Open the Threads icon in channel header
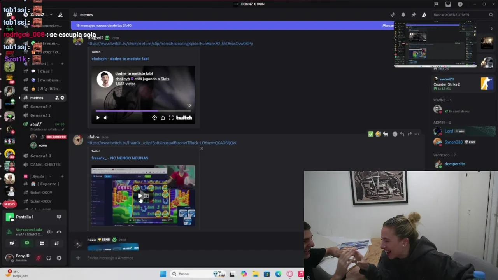Image resolution: width=498 pixels, height=280 pixels. tap(393, 15)
